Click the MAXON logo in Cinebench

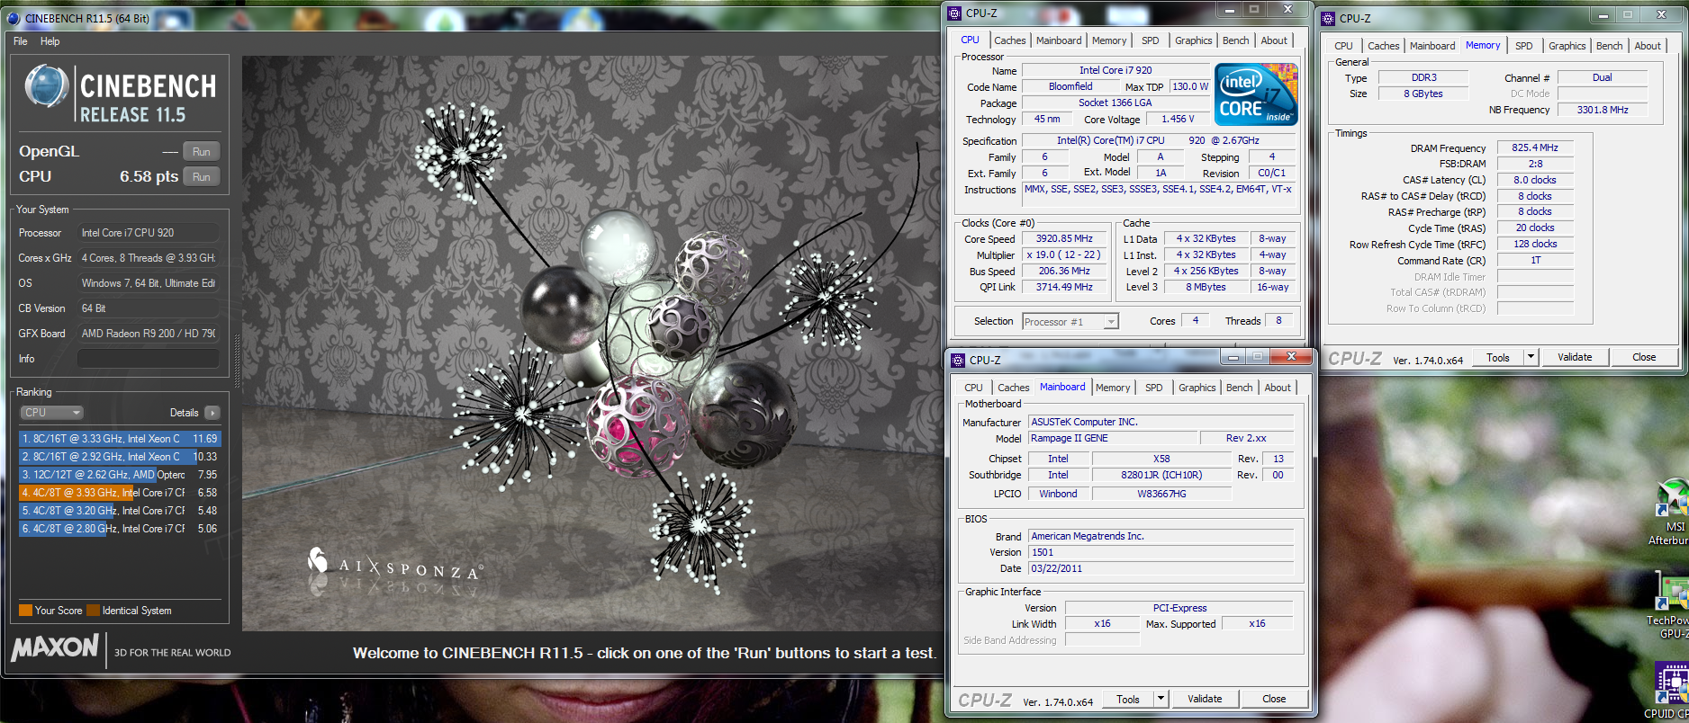point(56,647)
